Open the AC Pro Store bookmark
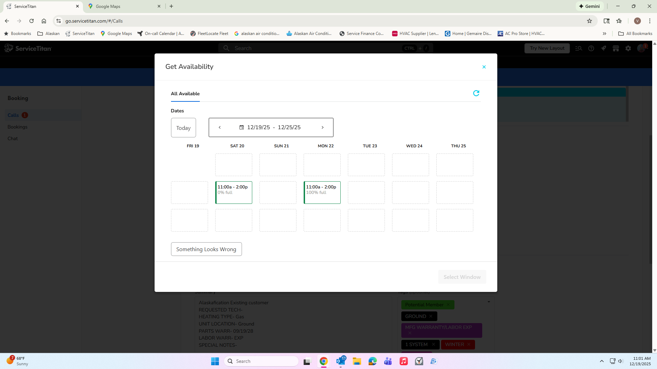The image size is (657, 369). (x=521, y=34)
